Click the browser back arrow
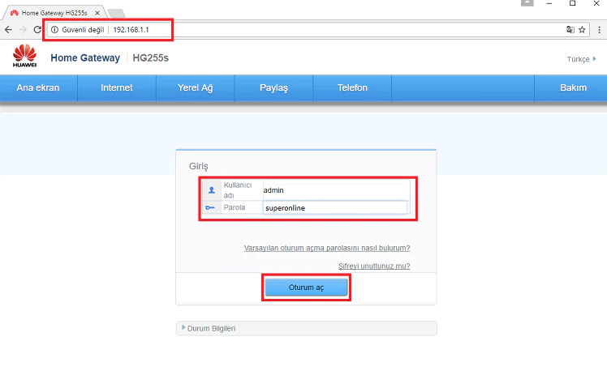The height and width of the screenshot is (371, 607). (x=8, y=30)
